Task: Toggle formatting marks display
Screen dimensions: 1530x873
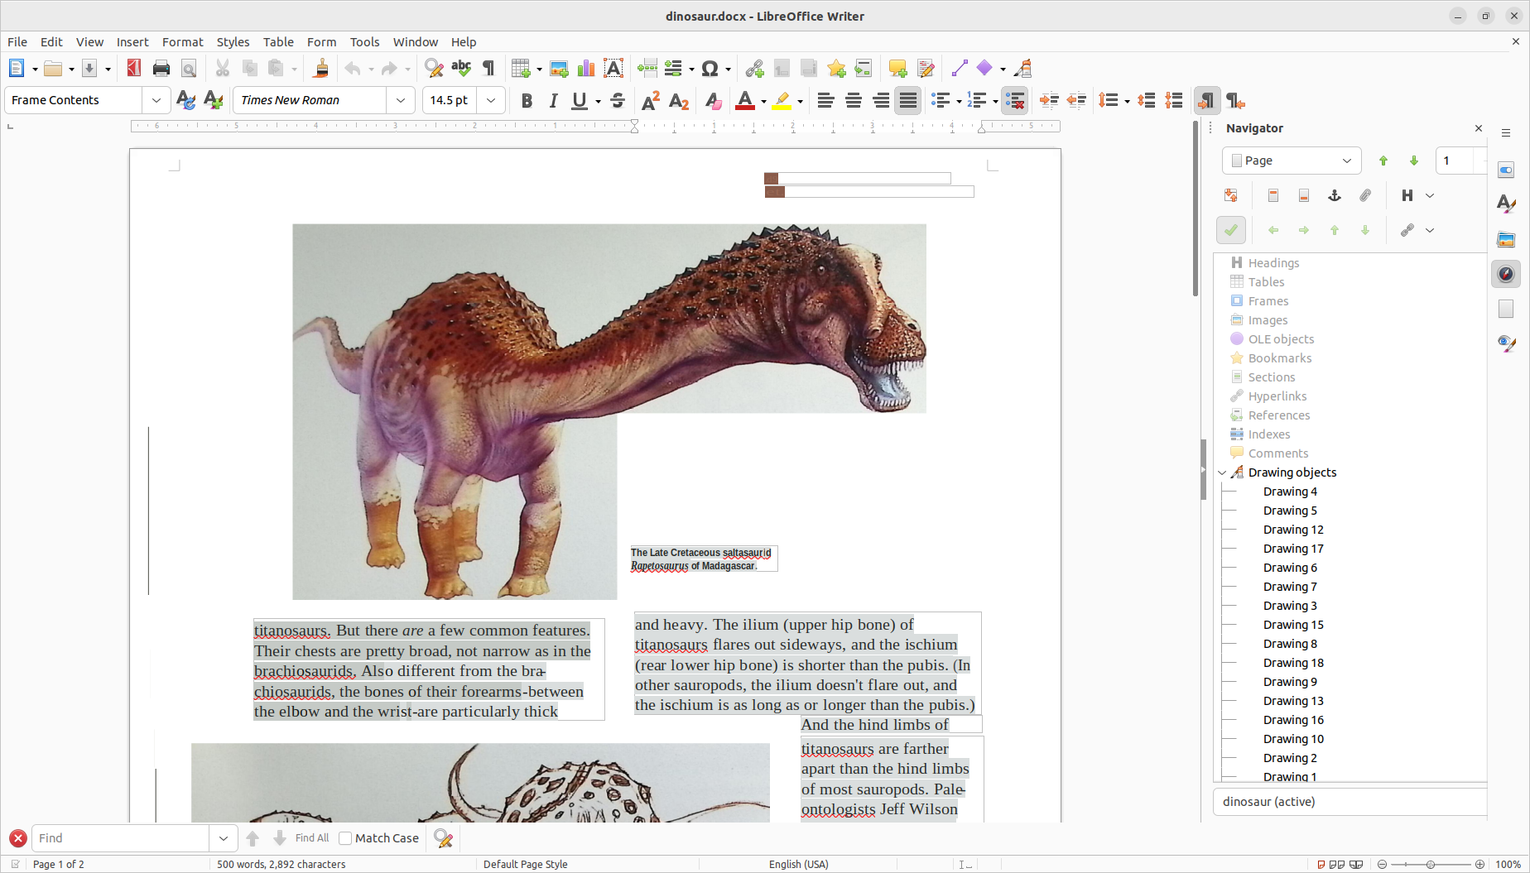Action: click(489, 69)
